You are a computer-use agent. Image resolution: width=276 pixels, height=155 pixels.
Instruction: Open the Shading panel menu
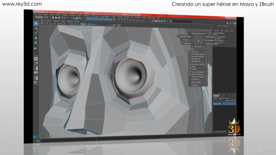click(x=48, y=21)
